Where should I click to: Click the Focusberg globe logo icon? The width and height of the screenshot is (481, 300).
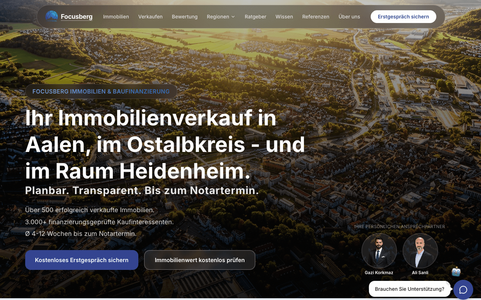tap(51, 17)
